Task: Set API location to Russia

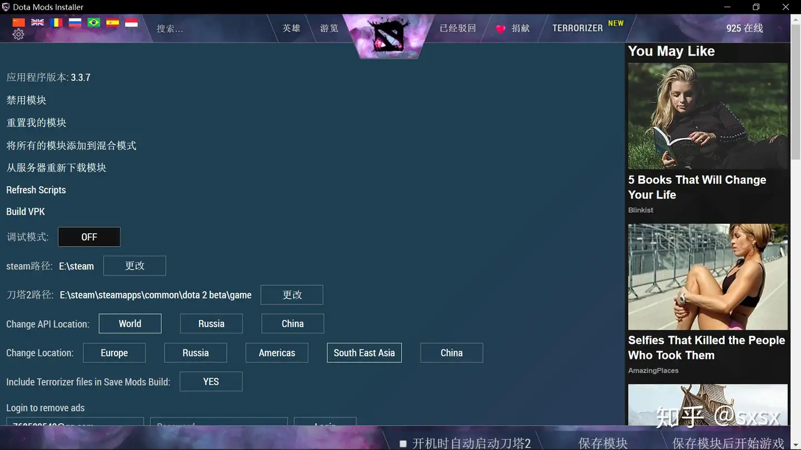Action: 211,324
